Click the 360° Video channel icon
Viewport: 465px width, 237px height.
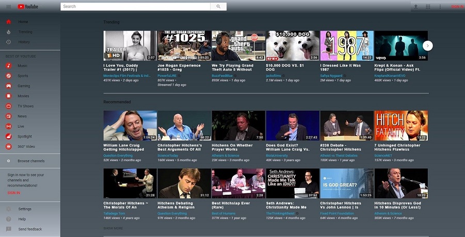coord(9,146)
